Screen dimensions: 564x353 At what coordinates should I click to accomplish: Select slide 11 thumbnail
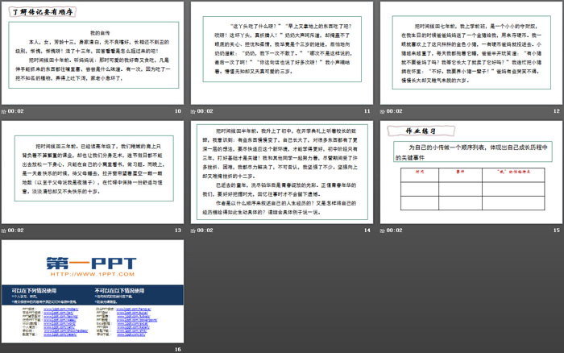click(282, 53)
